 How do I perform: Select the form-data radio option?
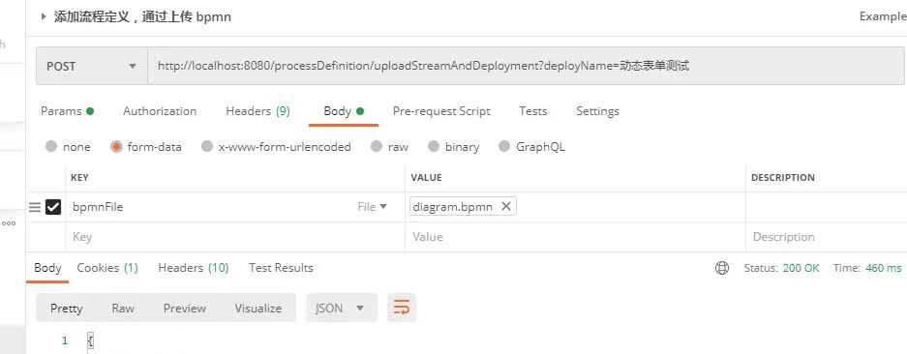pyautogui.click(x=116, y=146)
